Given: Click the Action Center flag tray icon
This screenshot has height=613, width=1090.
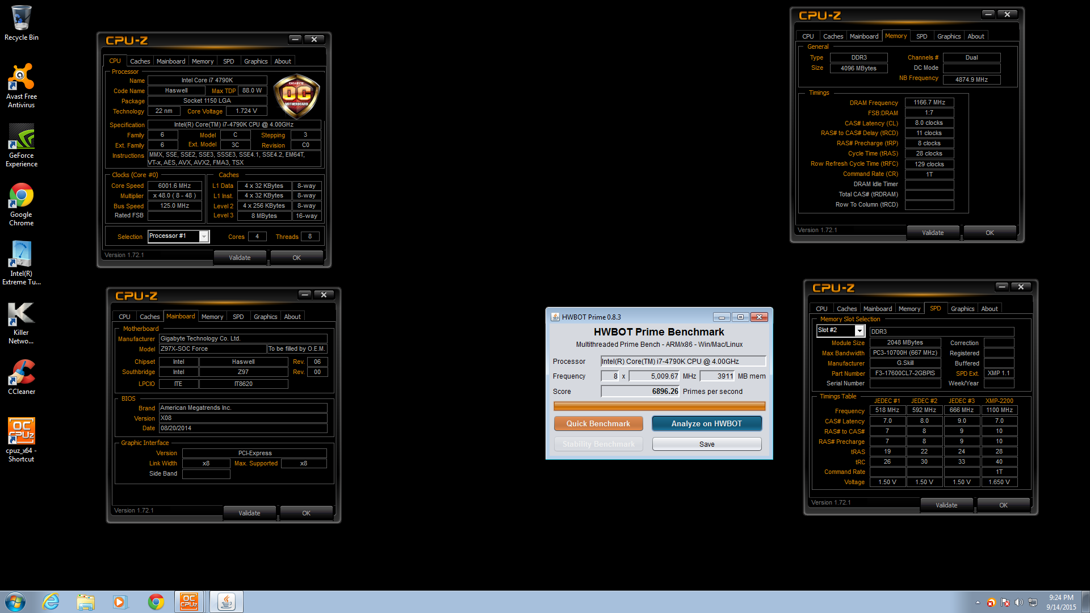Looking at the screenshot, I should click(x=1005, y=603).
